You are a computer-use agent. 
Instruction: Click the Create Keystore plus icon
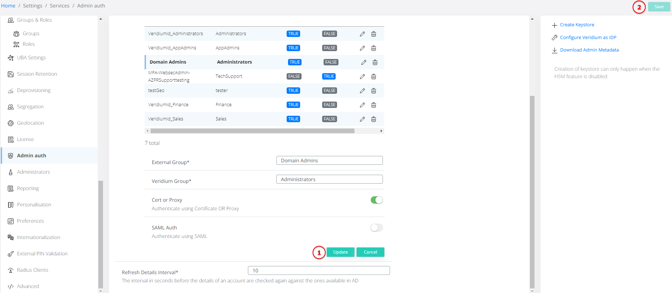[x=554, y=25]
